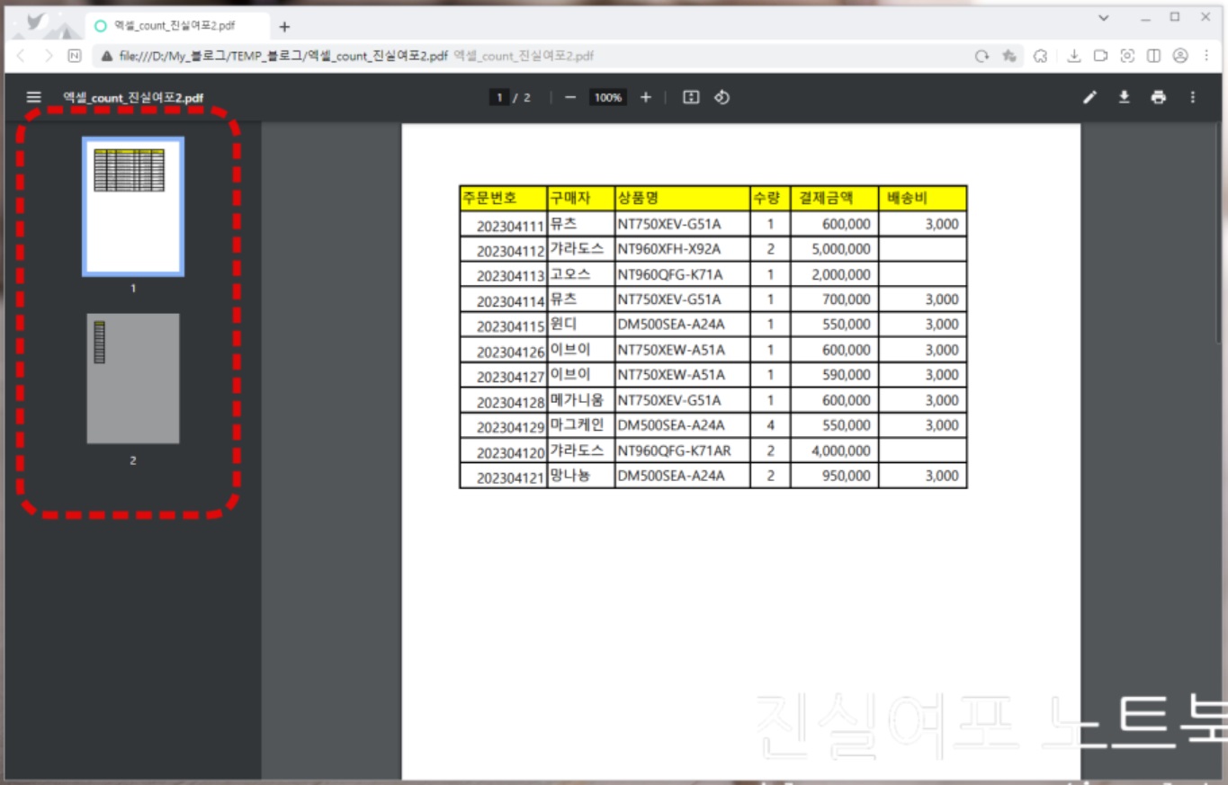
Task: Open the PDF viewer more actions menu
Action: tap(1193, 97)
